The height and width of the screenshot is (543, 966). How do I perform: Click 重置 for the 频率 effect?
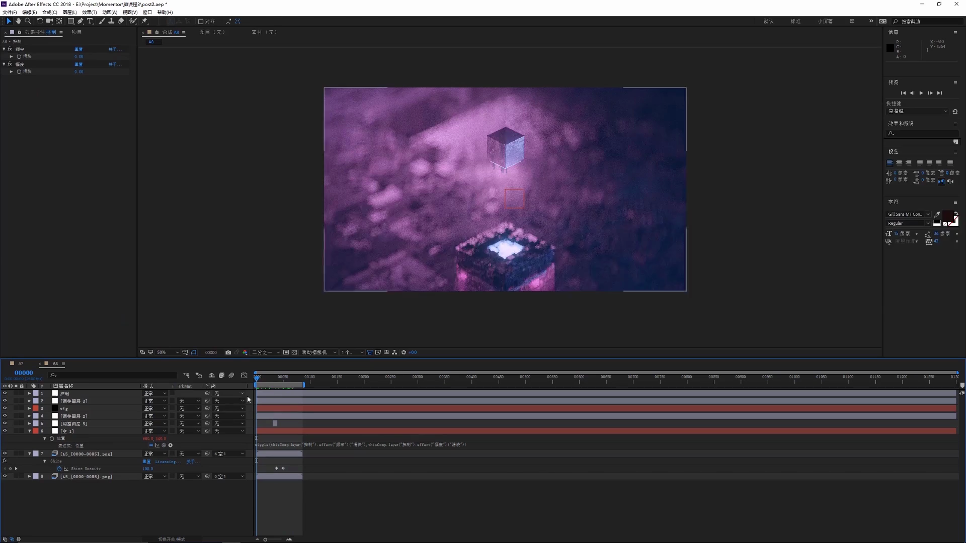tap(78, 49)
